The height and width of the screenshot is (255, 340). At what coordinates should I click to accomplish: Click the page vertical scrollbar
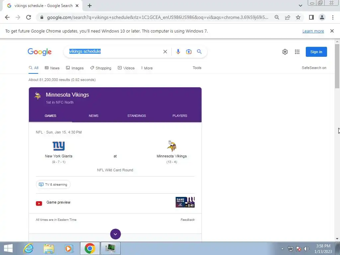[337, 66]
